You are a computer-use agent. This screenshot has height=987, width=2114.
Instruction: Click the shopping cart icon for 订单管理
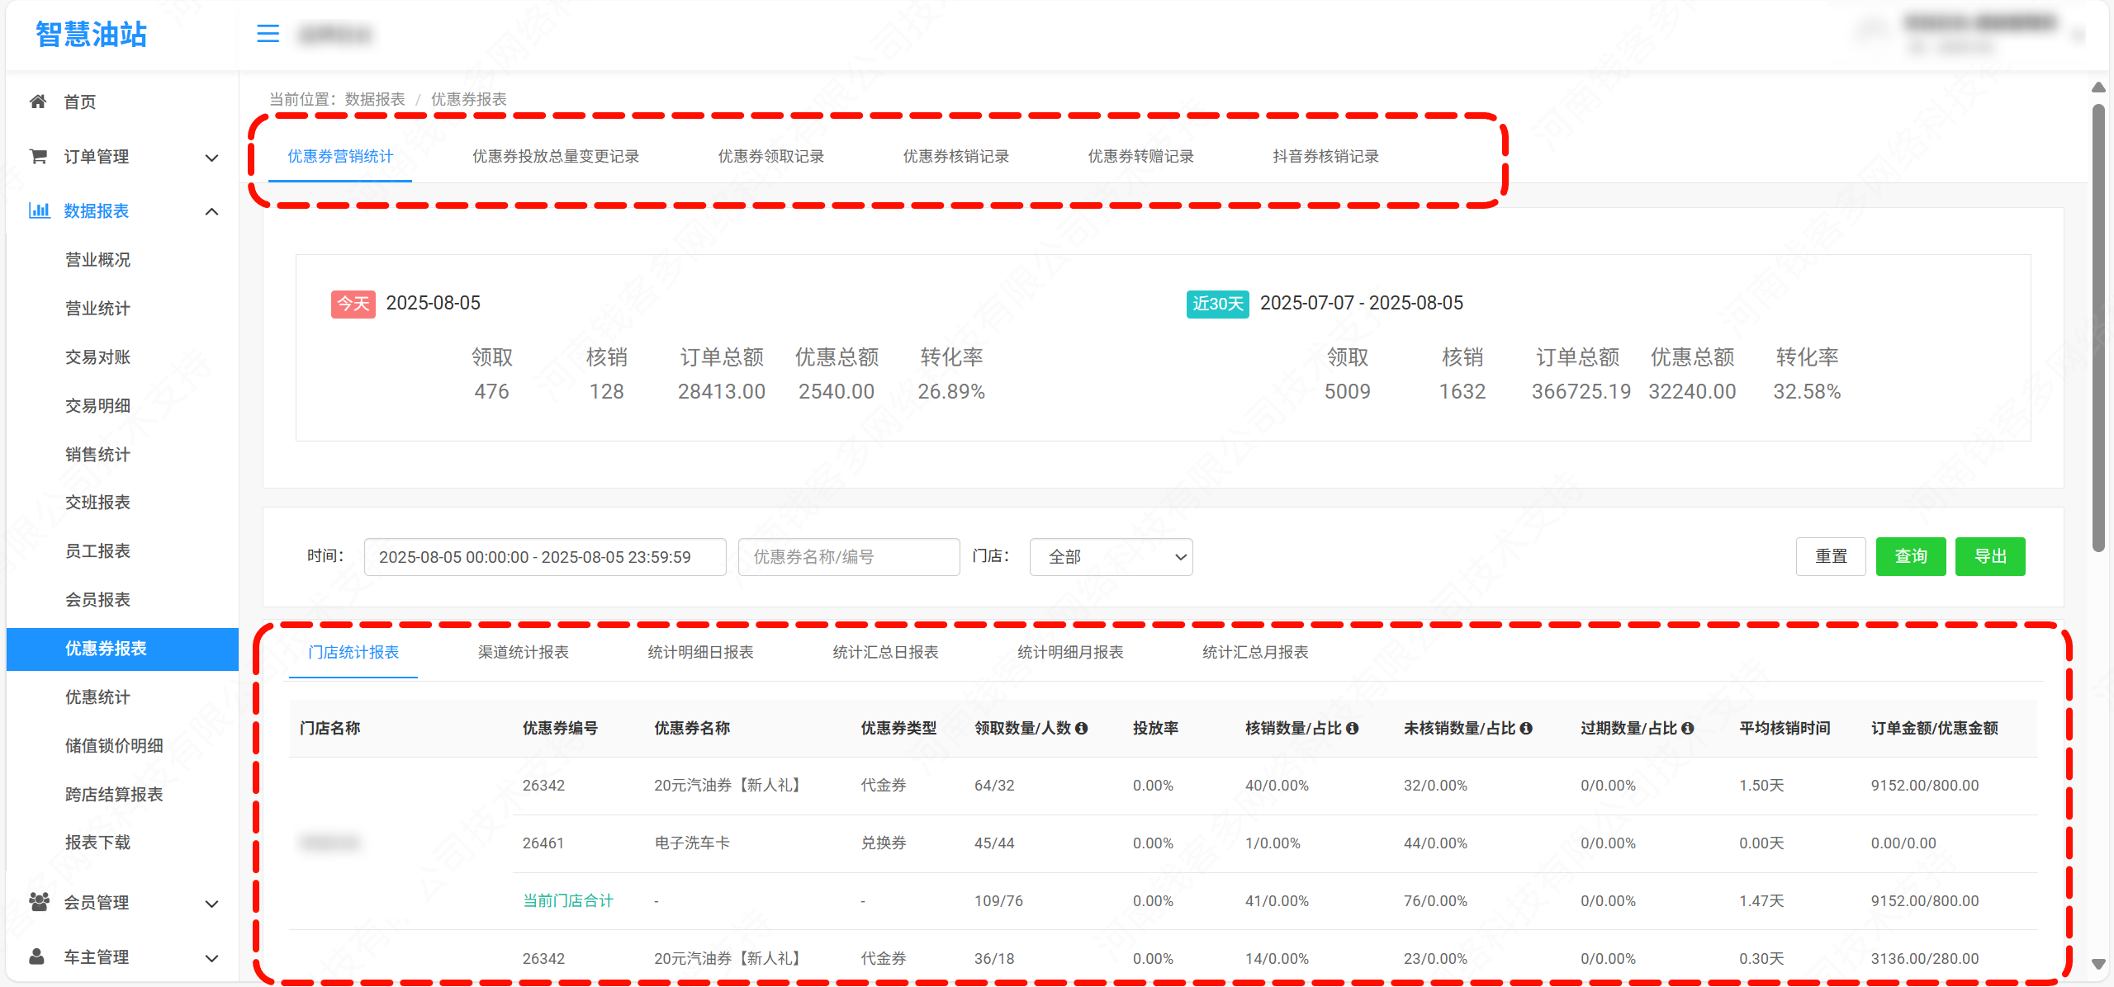click(38, 156)
